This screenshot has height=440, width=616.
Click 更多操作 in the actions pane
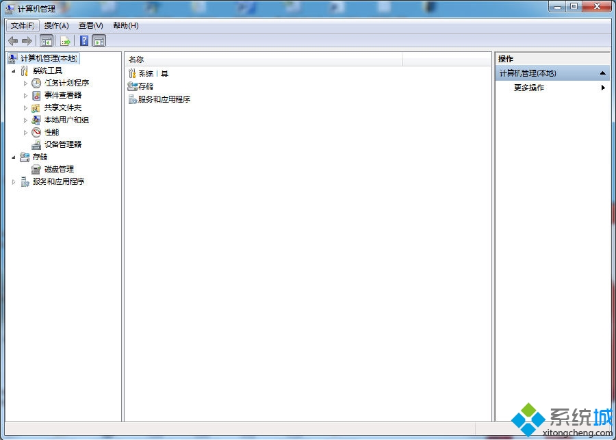tap(529, 88)
